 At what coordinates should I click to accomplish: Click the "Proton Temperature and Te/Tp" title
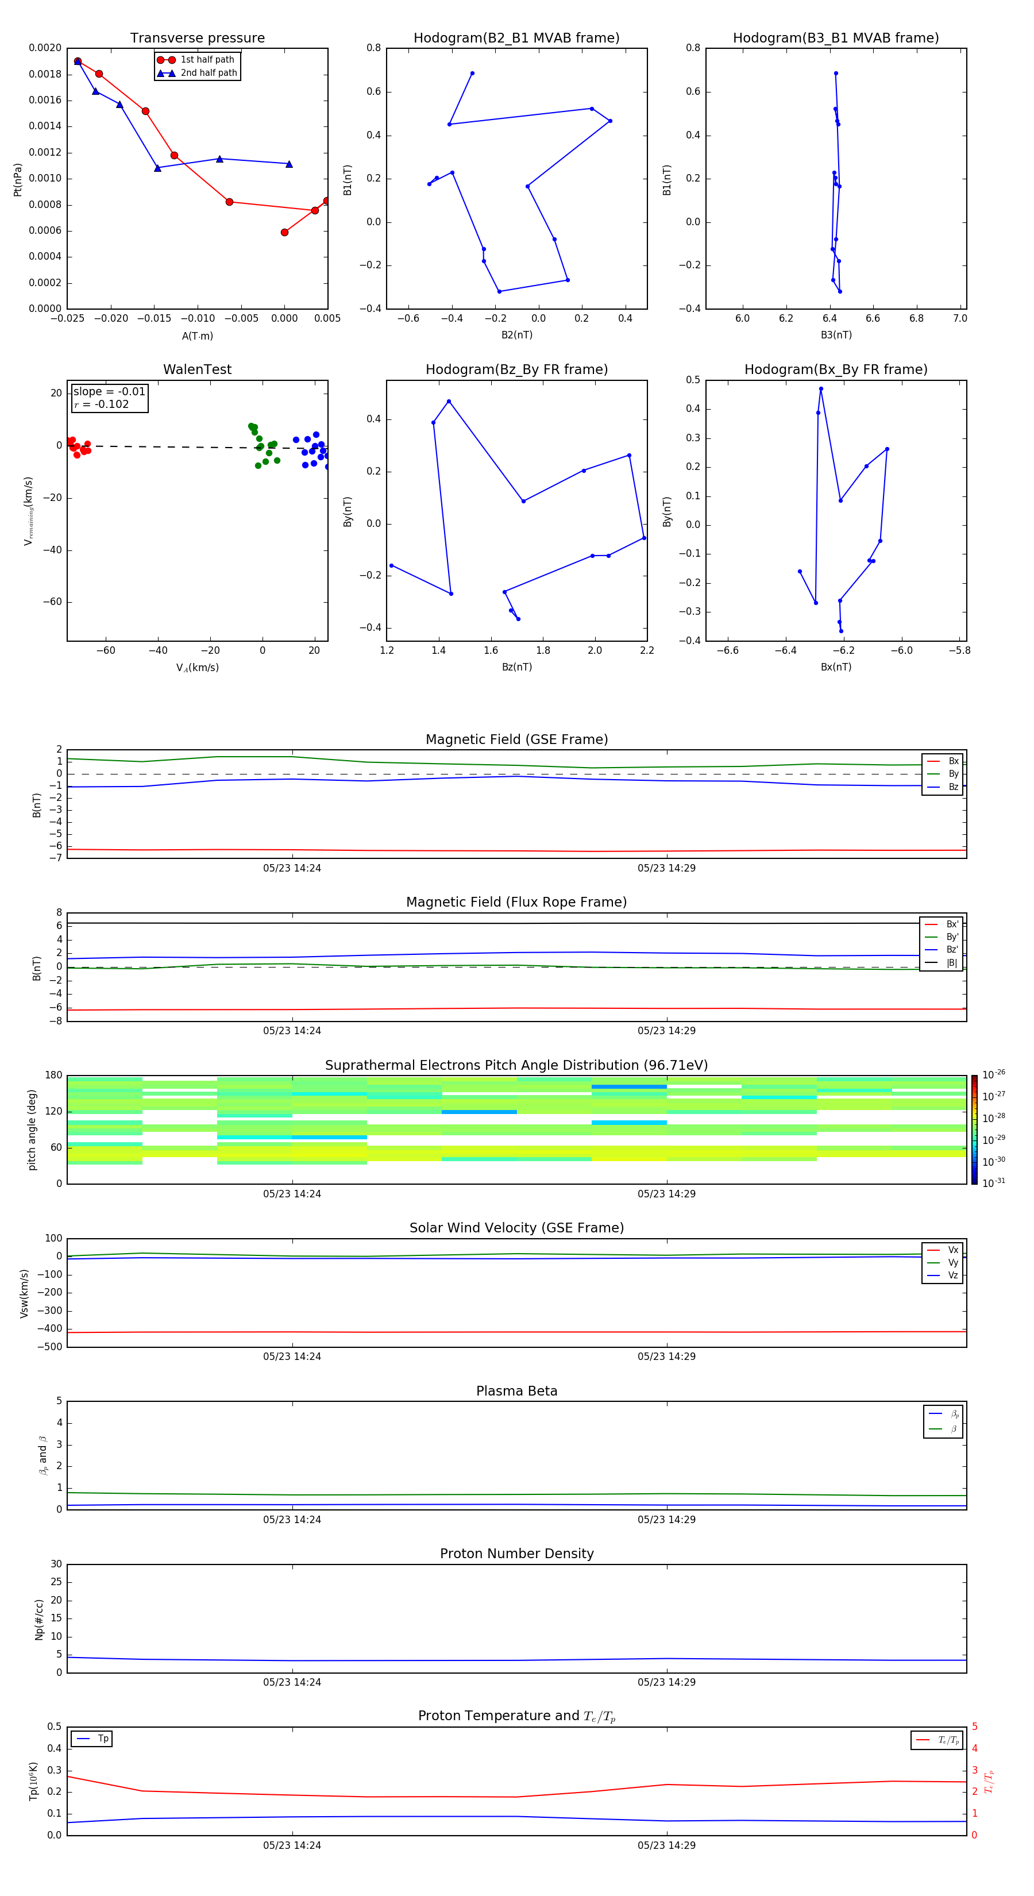click(x=516, y=1716)
